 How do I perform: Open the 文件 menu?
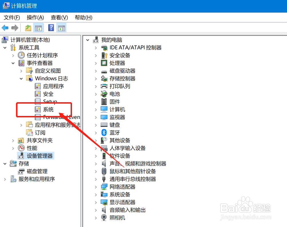[11, 17]
